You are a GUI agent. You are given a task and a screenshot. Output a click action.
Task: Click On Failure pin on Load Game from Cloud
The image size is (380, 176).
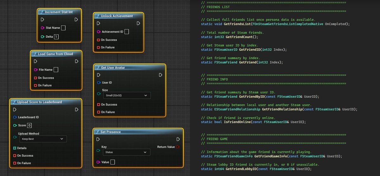(x=35, y=85)
